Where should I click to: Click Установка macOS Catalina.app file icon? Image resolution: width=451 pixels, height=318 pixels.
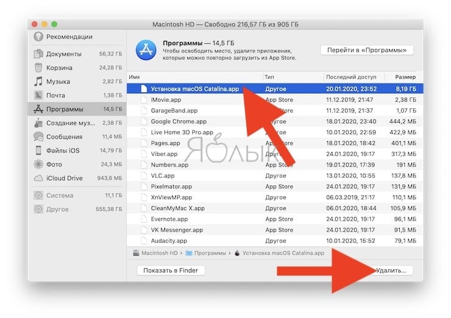pyautogui.click(x=144, y=89)
